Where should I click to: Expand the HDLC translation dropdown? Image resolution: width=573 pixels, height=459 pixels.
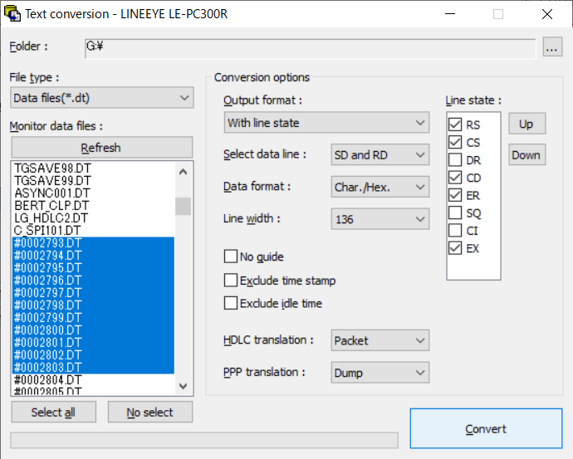tap(380, 340)
